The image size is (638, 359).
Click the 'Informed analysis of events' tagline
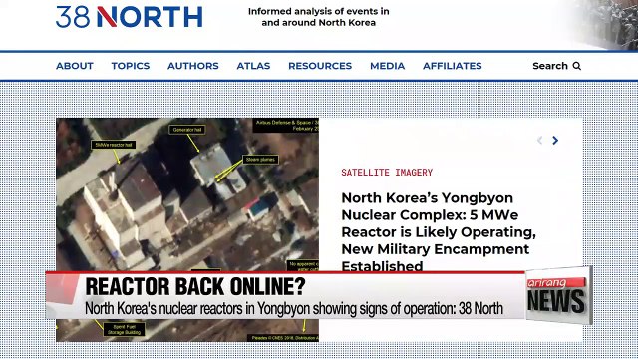pos(319,17)
